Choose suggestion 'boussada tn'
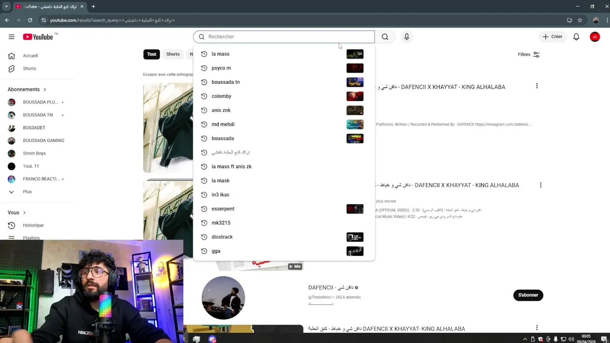 point(284,82)
